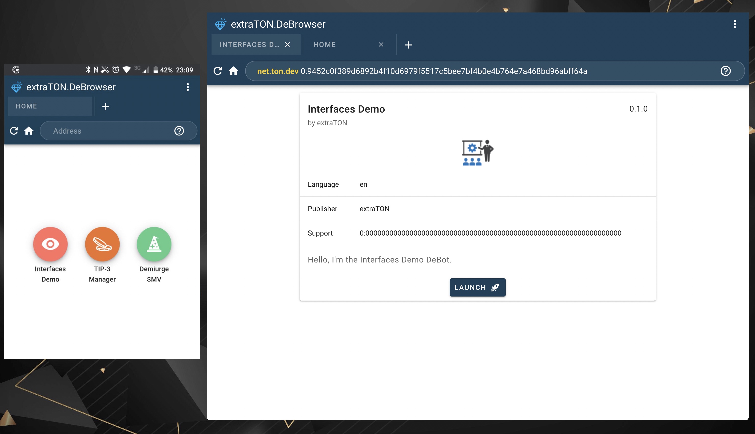The width and height of the screenshot is (755, 434).
Task: Open three-dot menu in desktop DeBrowser
Action: (735, 24)
